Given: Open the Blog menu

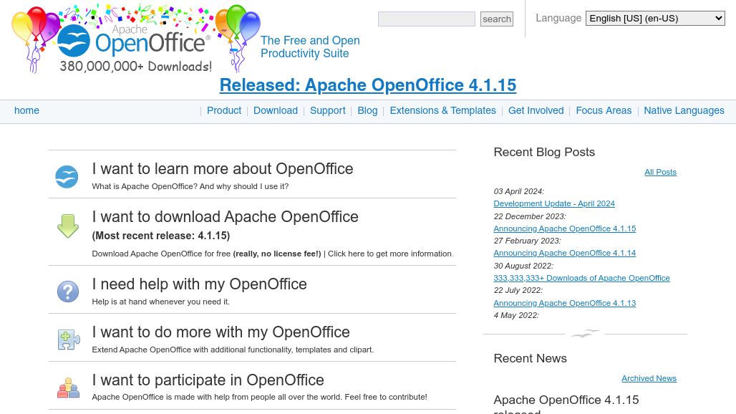Looking at the screenshot, I should tap(367, 110).
